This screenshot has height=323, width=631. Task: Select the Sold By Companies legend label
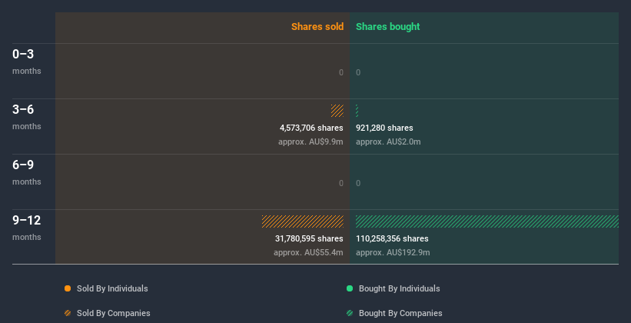tap(114, 313)
